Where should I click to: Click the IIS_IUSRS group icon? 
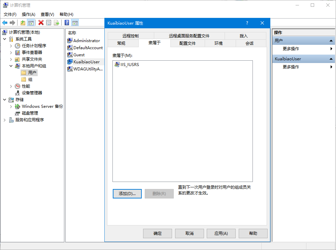point(117,65)
